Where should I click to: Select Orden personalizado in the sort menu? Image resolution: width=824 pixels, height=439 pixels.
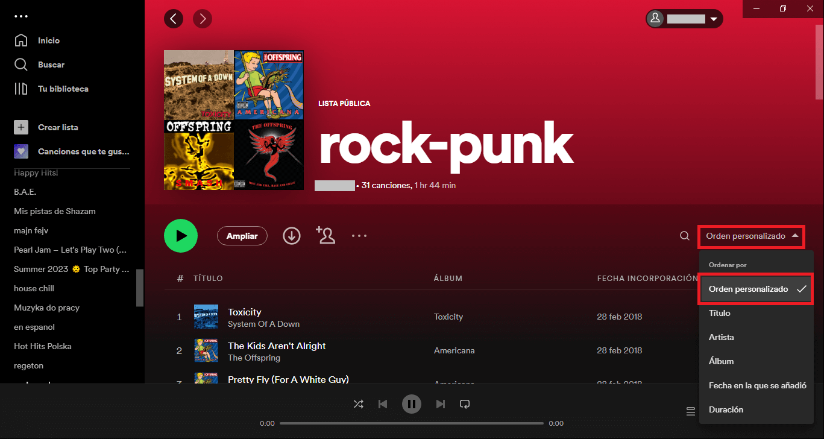coord(756,289)
